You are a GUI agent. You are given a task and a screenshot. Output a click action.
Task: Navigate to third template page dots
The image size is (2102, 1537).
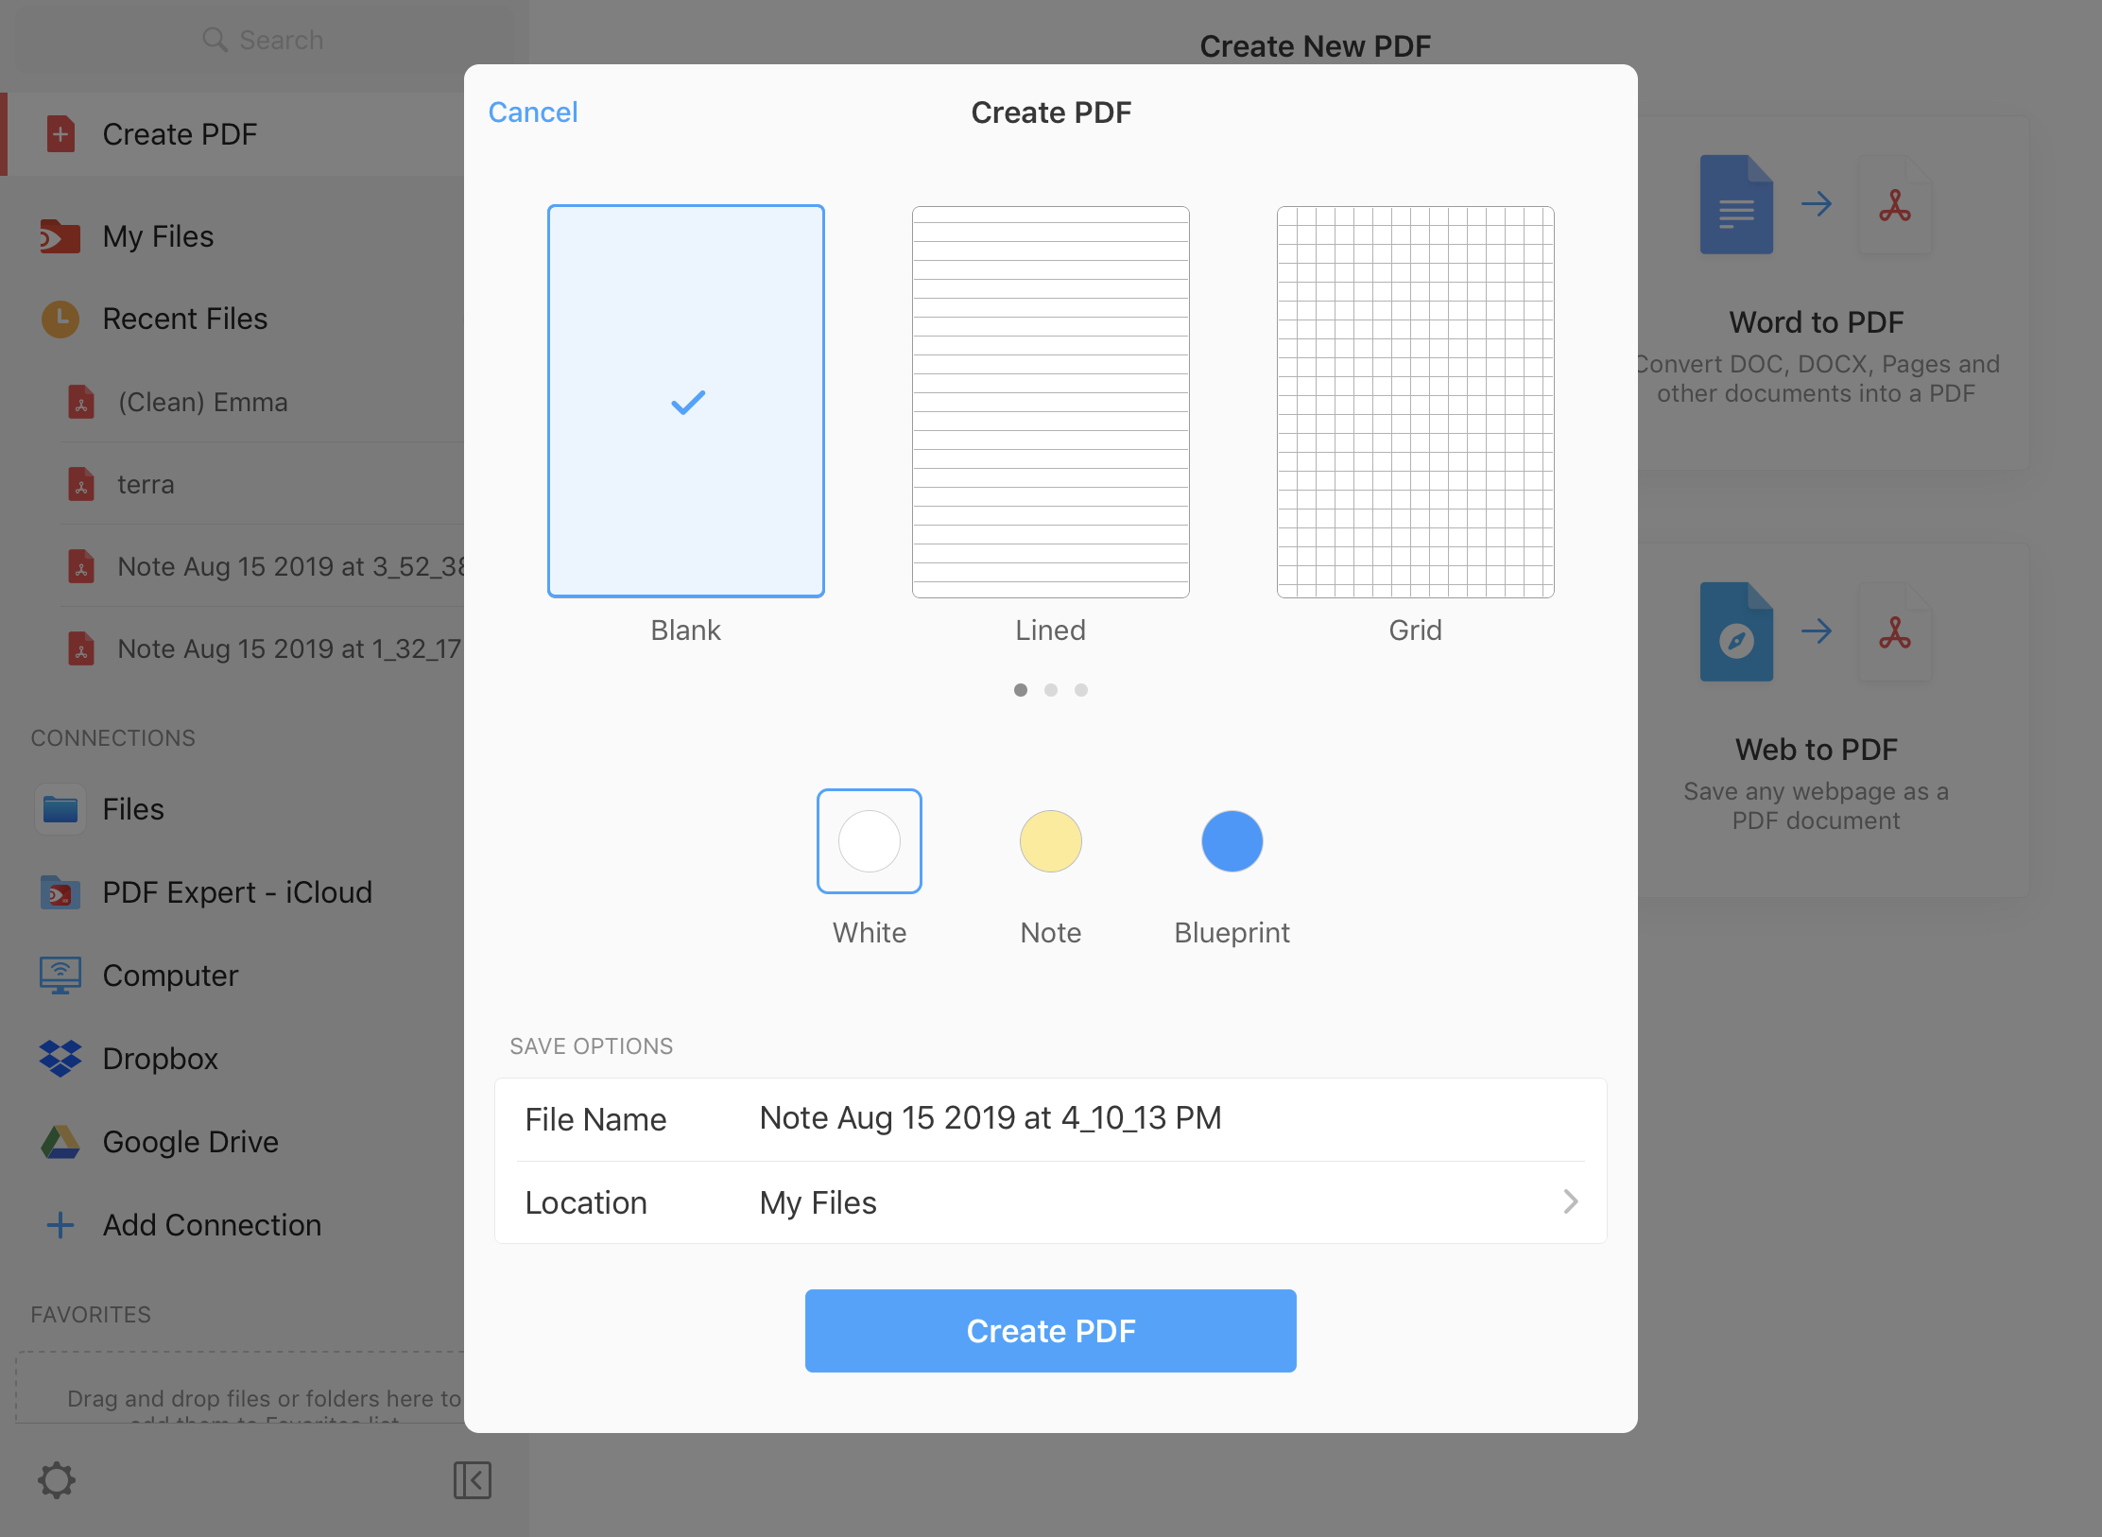[x=1082, y=690]
